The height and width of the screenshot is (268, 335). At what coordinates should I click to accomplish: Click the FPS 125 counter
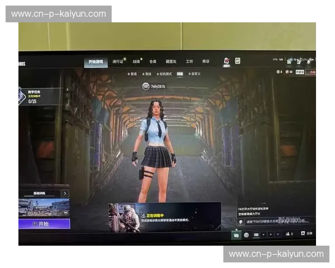(x=277, y=60)
